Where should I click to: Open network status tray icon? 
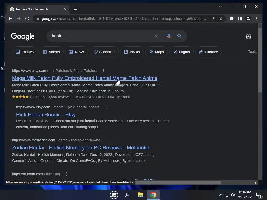click(227, 195)
